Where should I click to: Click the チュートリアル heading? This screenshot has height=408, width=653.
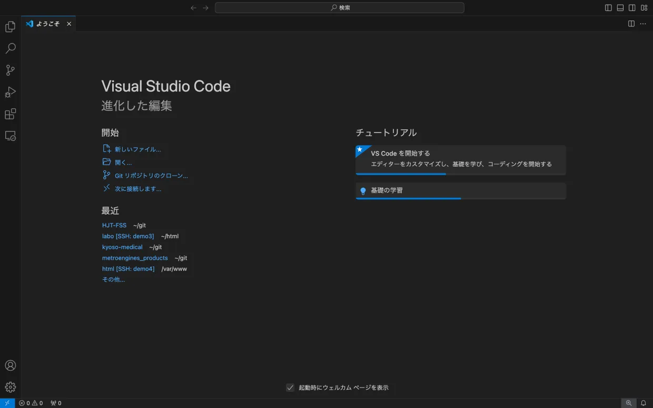coord(386,132)
